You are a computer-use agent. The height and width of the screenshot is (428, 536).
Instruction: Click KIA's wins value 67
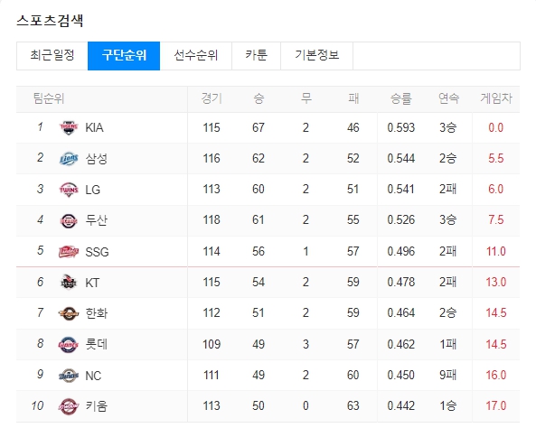tap(259, 127)
